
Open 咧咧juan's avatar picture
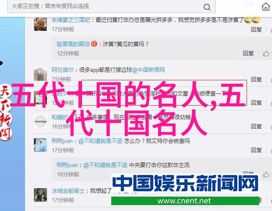pos(40,145)
